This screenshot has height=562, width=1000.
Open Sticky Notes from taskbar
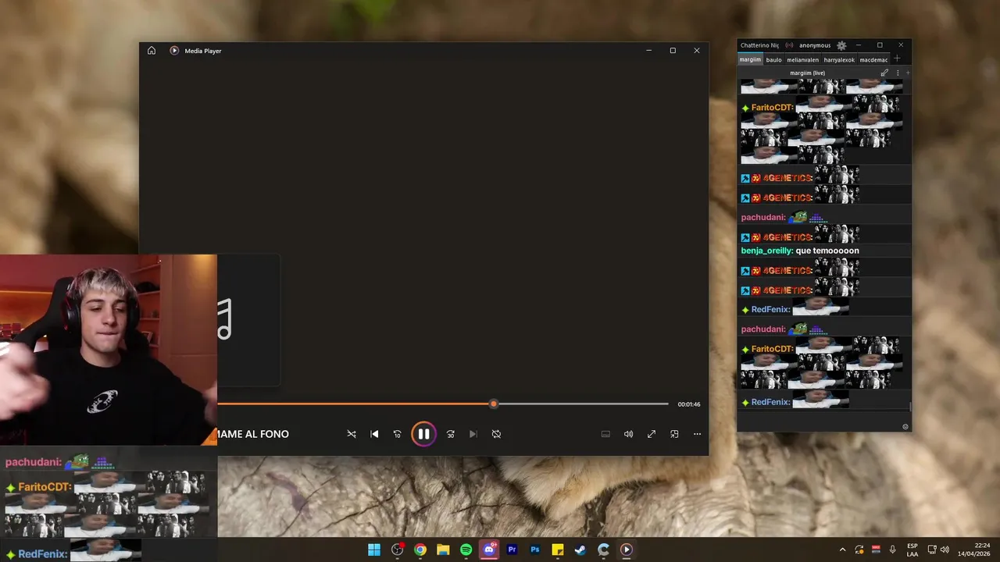[x=558, y=550]
